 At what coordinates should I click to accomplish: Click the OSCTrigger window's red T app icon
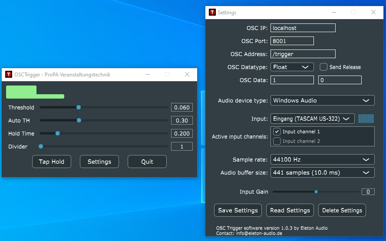[x=9, y=74]
